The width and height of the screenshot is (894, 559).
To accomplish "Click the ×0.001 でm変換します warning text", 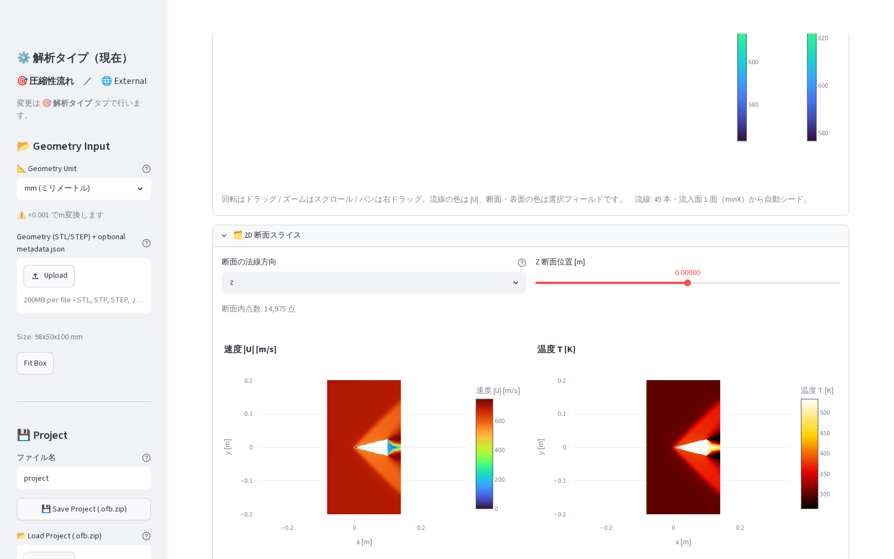I will 60,215.
